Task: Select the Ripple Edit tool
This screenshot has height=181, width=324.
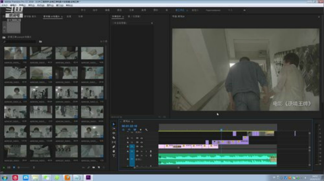Action: coord(114,133)
